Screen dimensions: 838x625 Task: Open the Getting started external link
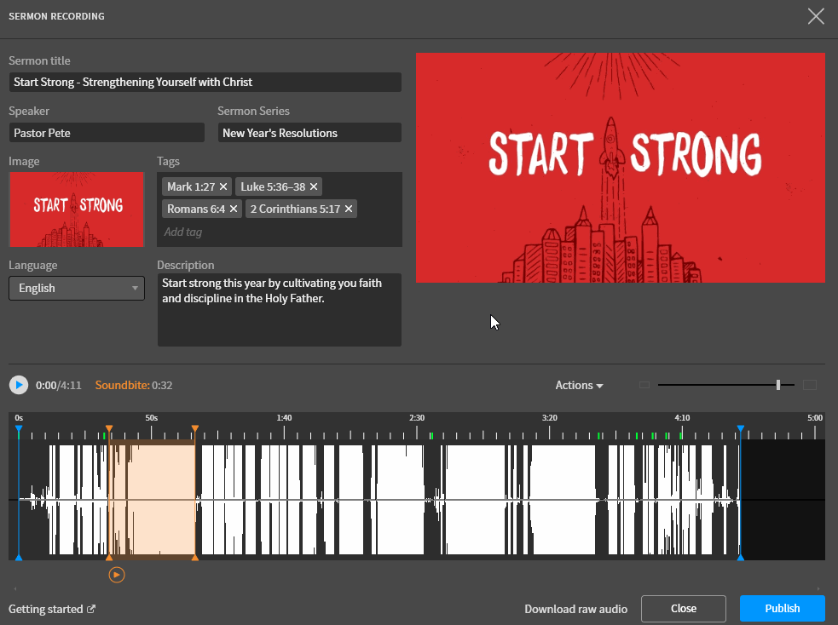(x=52, y=609)
